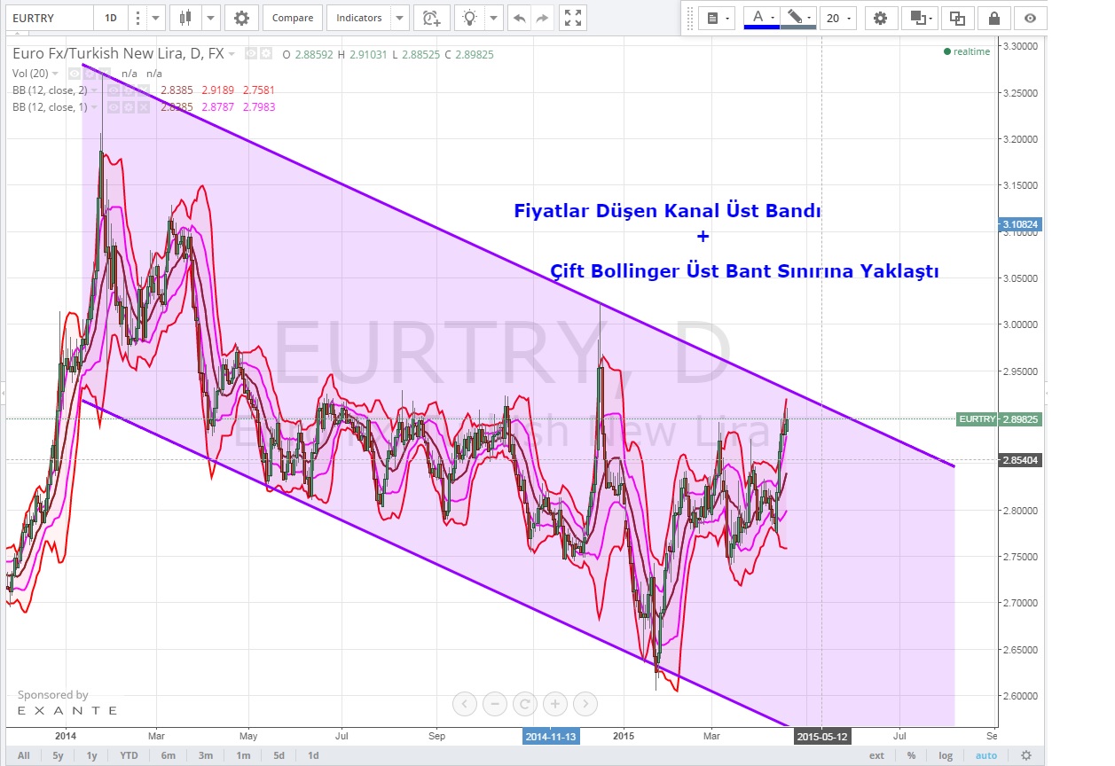The width and height of the screenshot is (1115, 766).
Task: Enter fullscreen chart mode
Action: point(573,18)
